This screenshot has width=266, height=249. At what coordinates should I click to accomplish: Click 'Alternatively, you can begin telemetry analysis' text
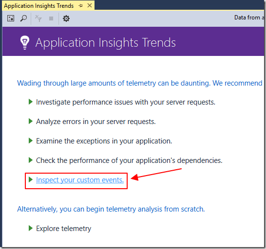111,209
